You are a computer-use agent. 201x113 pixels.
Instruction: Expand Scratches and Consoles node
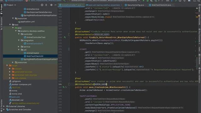tap(4, 110)
